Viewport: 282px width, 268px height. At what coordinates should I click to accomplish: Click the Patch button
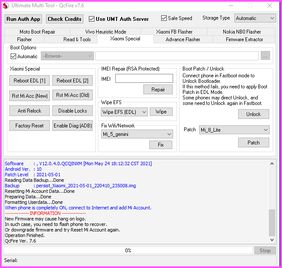pyautogui.click(x=254, y=142)
